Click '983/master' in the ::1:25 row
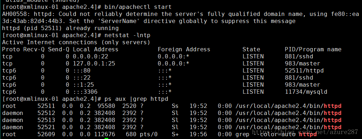The image size is (362, 139). tap(303, 85)
